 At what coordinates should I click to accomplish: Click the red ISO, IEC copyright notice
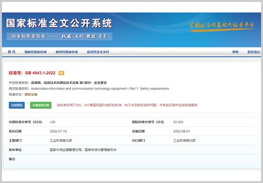pyautogui.click(x=127, y=105)
